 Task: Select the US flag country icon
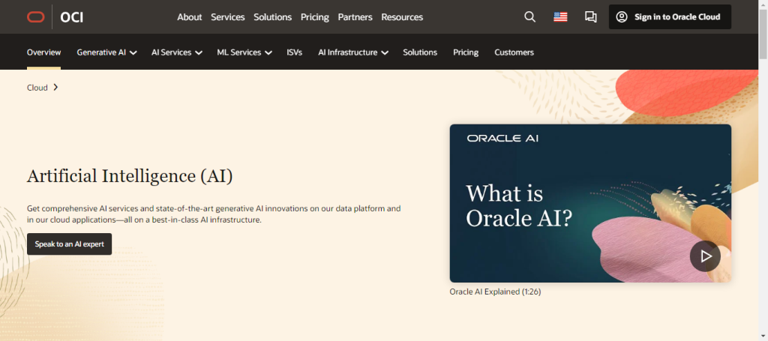pos(560,17)
